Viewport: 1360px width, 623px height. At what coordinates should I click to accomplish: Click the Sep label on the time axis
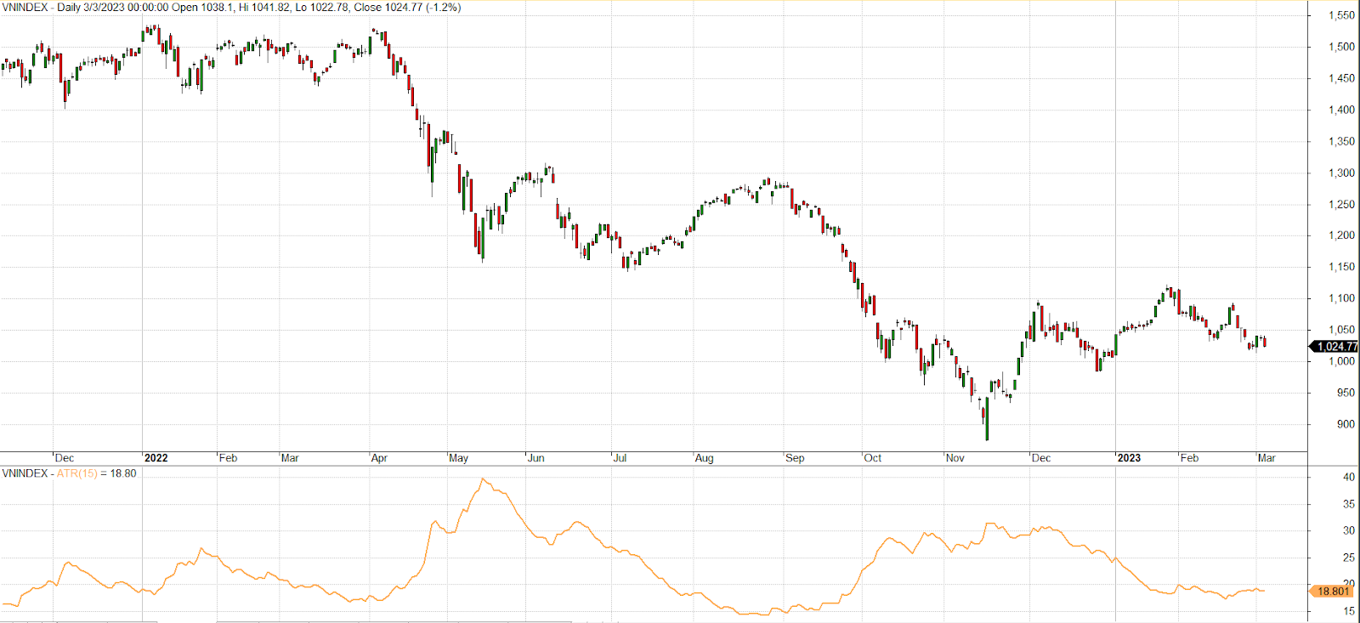pos(795,458)
